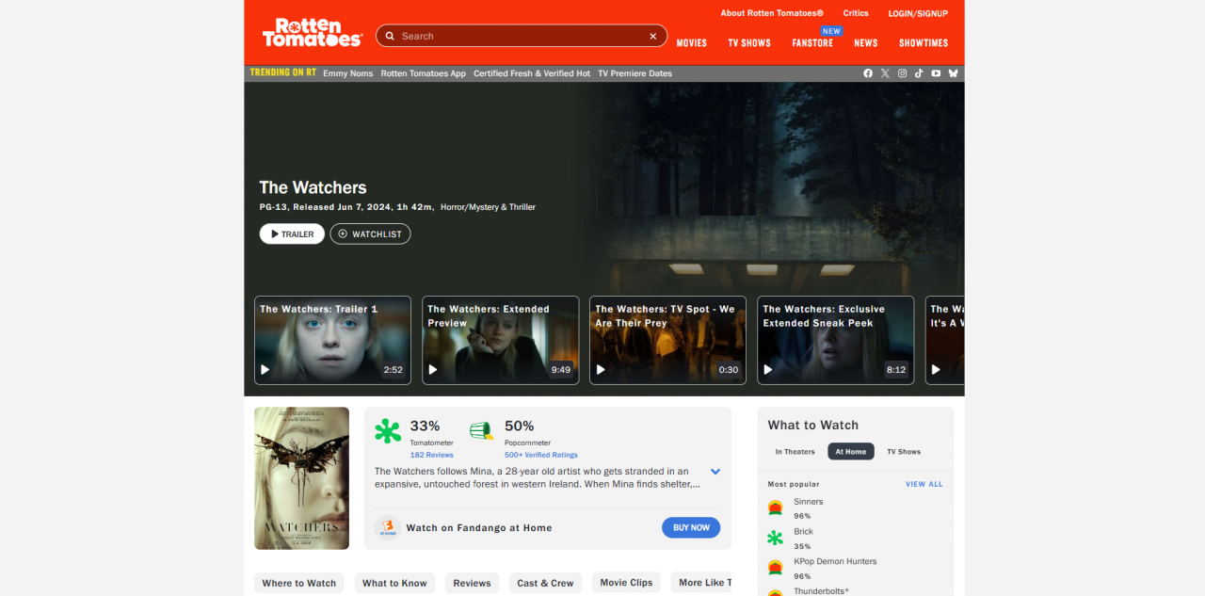Add The Watchers to Watchlist
The image size is (1205, 596).
pos(370,234)
